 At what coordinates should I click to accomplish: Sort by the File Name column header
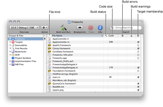76,36
